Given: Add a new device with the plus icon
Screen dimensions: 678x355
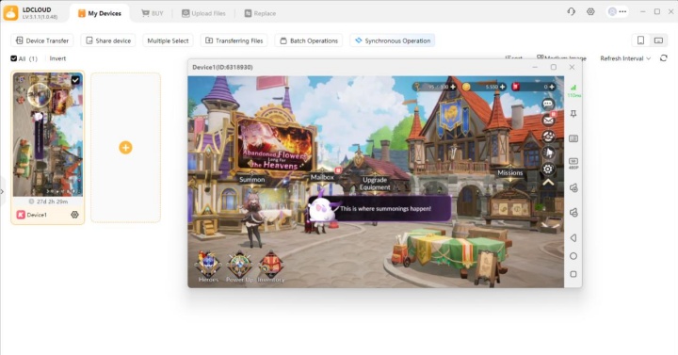Looking at the screenshot, I should tap(125, 148).
